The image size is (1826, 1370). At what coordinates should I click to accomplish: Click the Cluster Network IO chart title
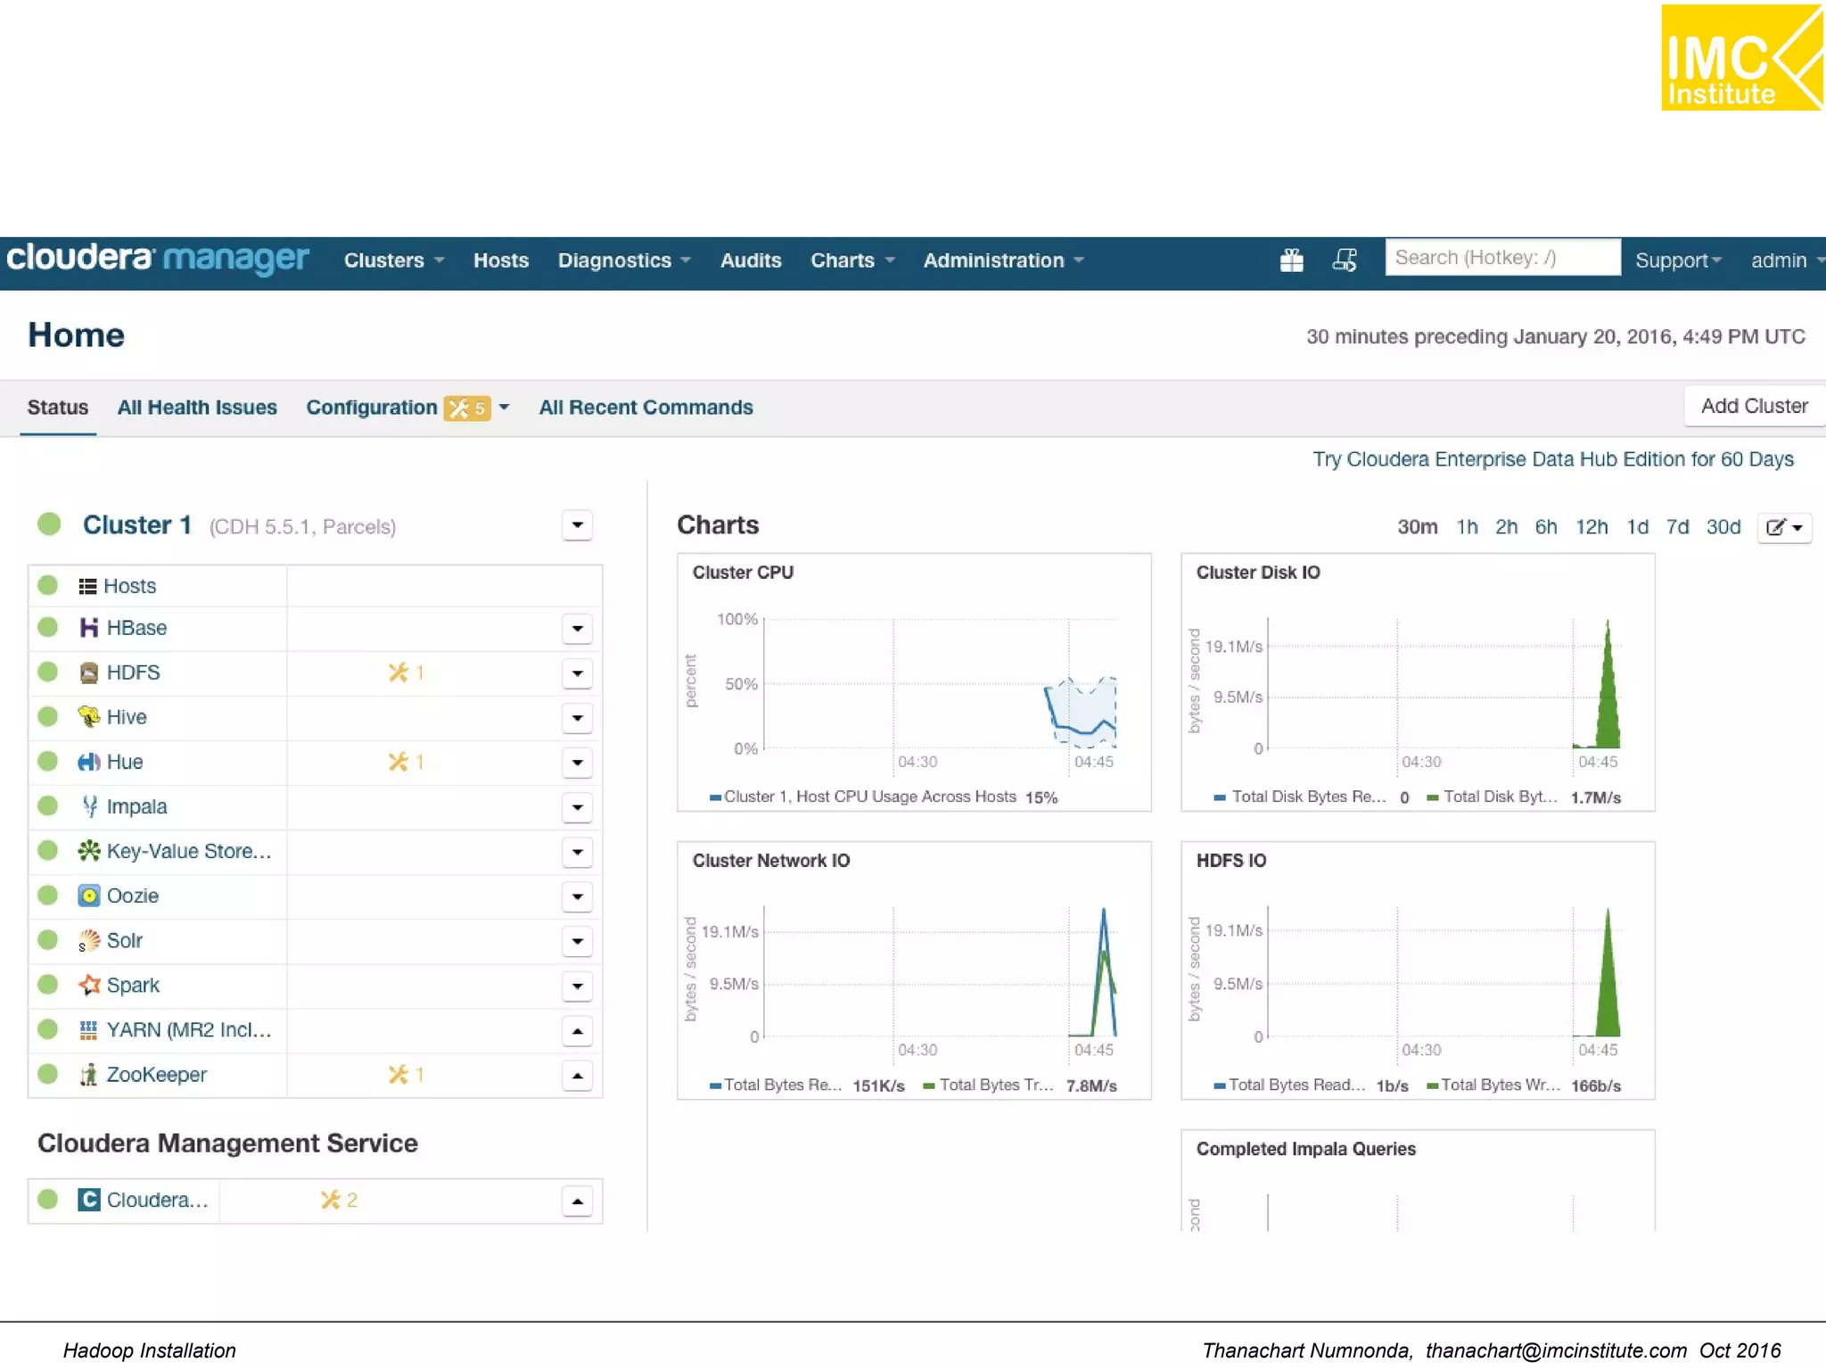click(771, 861)
